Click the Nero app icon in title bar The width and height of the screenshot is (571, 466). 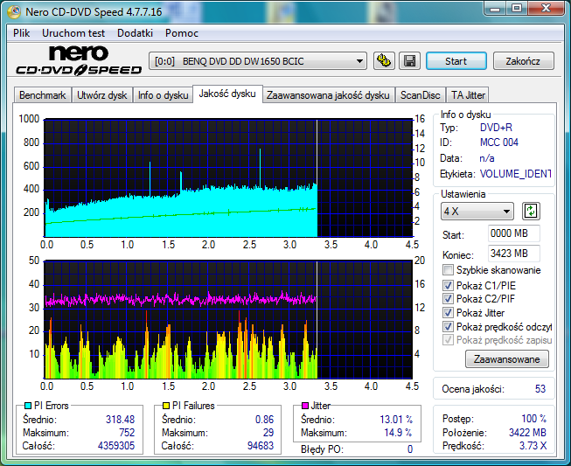(x=14, y=11)
